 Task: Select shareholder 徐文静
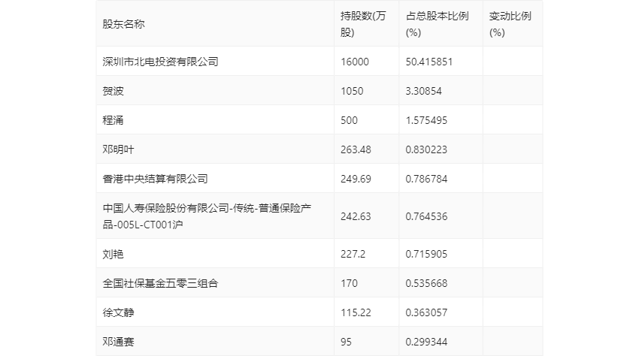coord(118,312)
